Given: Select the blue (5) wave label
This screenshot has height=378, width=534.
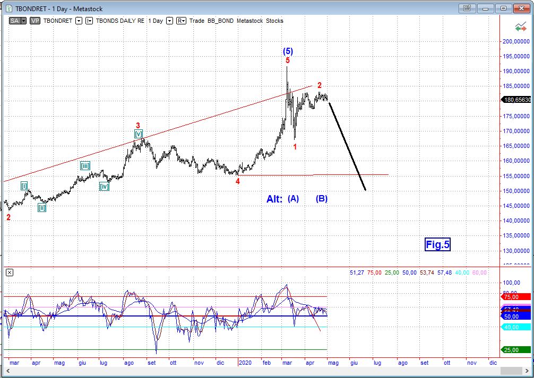Looking at the screenshot, I should pos(288,51).
